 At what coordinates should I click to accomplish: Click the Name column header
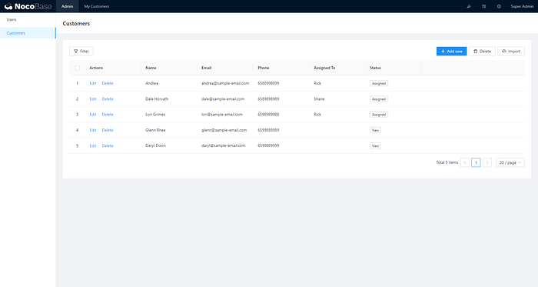click(x=151, y=68)
